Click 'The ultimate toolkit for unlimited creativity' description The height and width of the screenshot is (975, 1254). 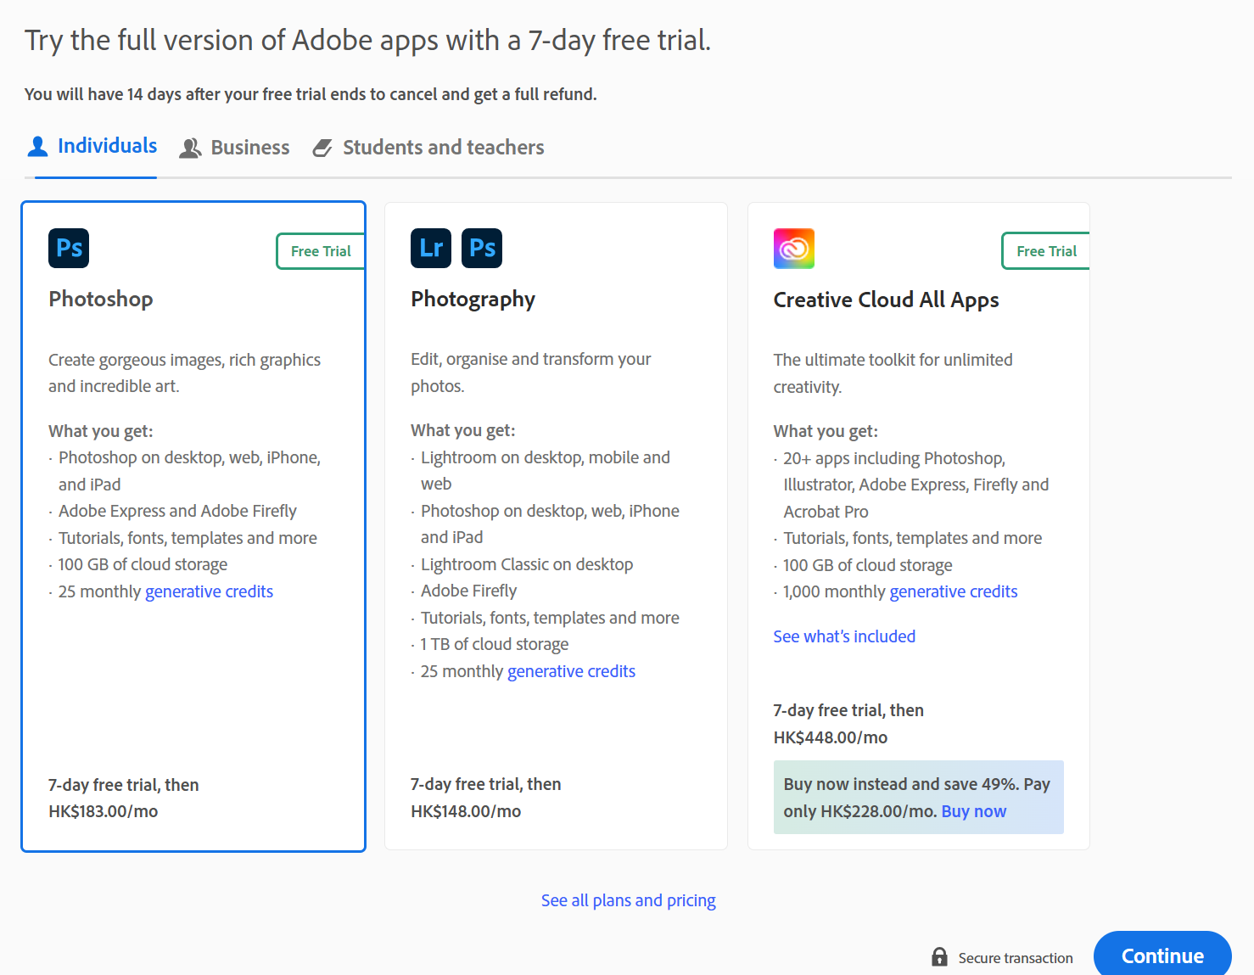[893, 373]
